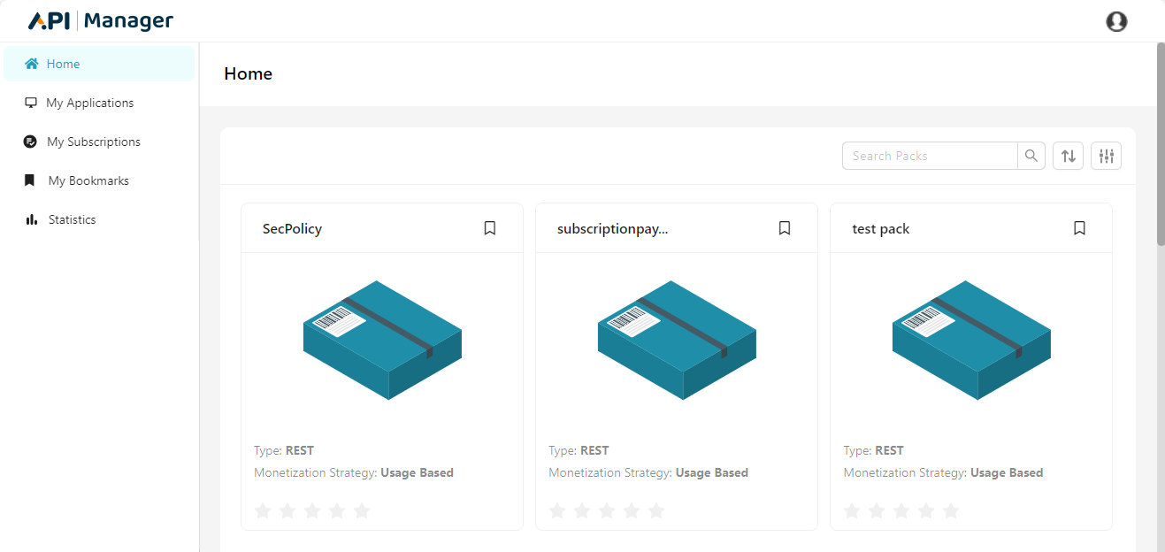
Task: Bookmark the SecPolicy pack
Action: [489, 227]
